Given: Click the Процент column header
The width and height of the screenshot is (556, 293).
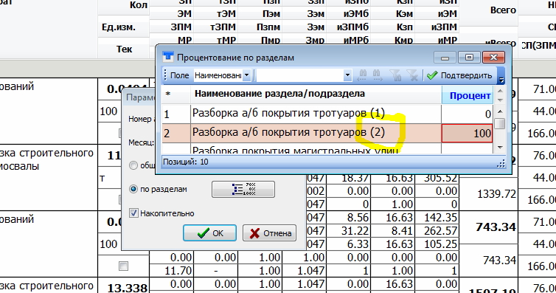Looking at the screenshot, I should point(467,95).
